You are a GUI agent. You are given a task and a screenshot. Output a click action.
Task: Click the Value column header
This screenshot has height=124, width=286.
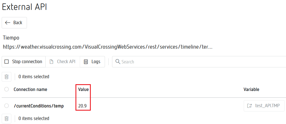click(83, 89)
